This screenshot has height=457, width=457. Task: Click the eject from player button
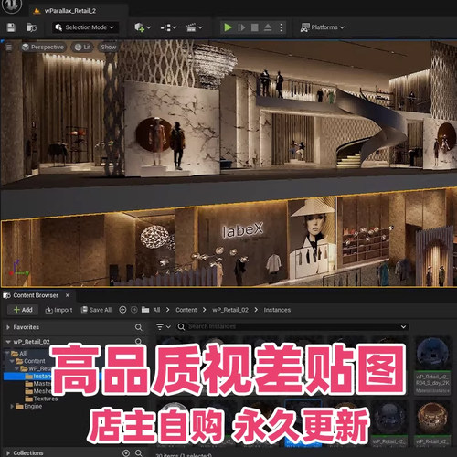click(x=268, y=27)
